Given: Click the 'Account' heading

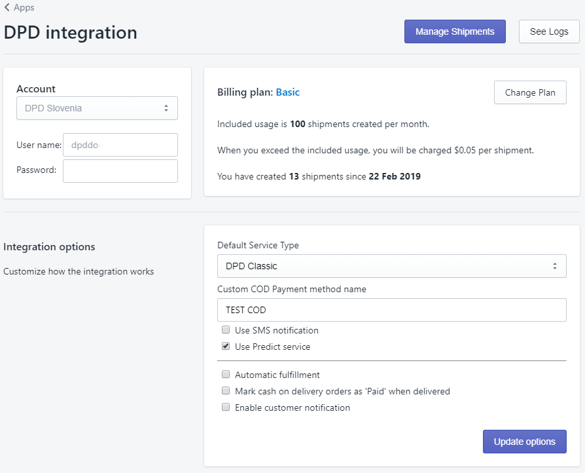Looking at the screenshot, I should [x=36, y=89].
